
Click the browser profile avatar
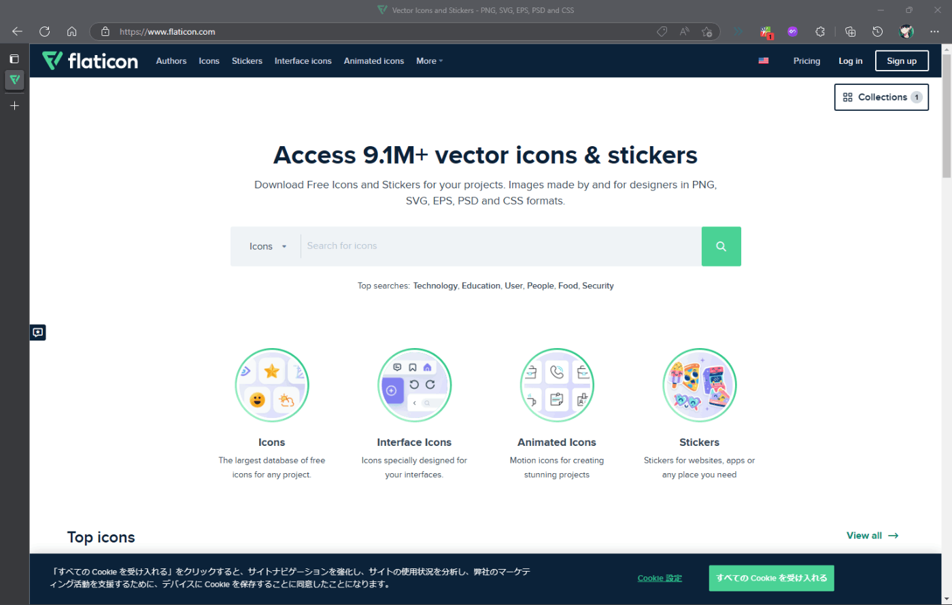click(x=906, y=31)
